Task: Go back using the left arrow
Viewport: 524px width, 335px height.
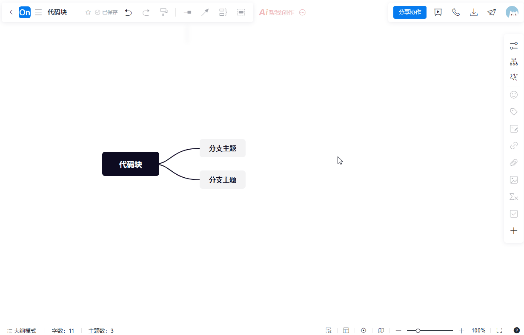Action: click(11, 12)
